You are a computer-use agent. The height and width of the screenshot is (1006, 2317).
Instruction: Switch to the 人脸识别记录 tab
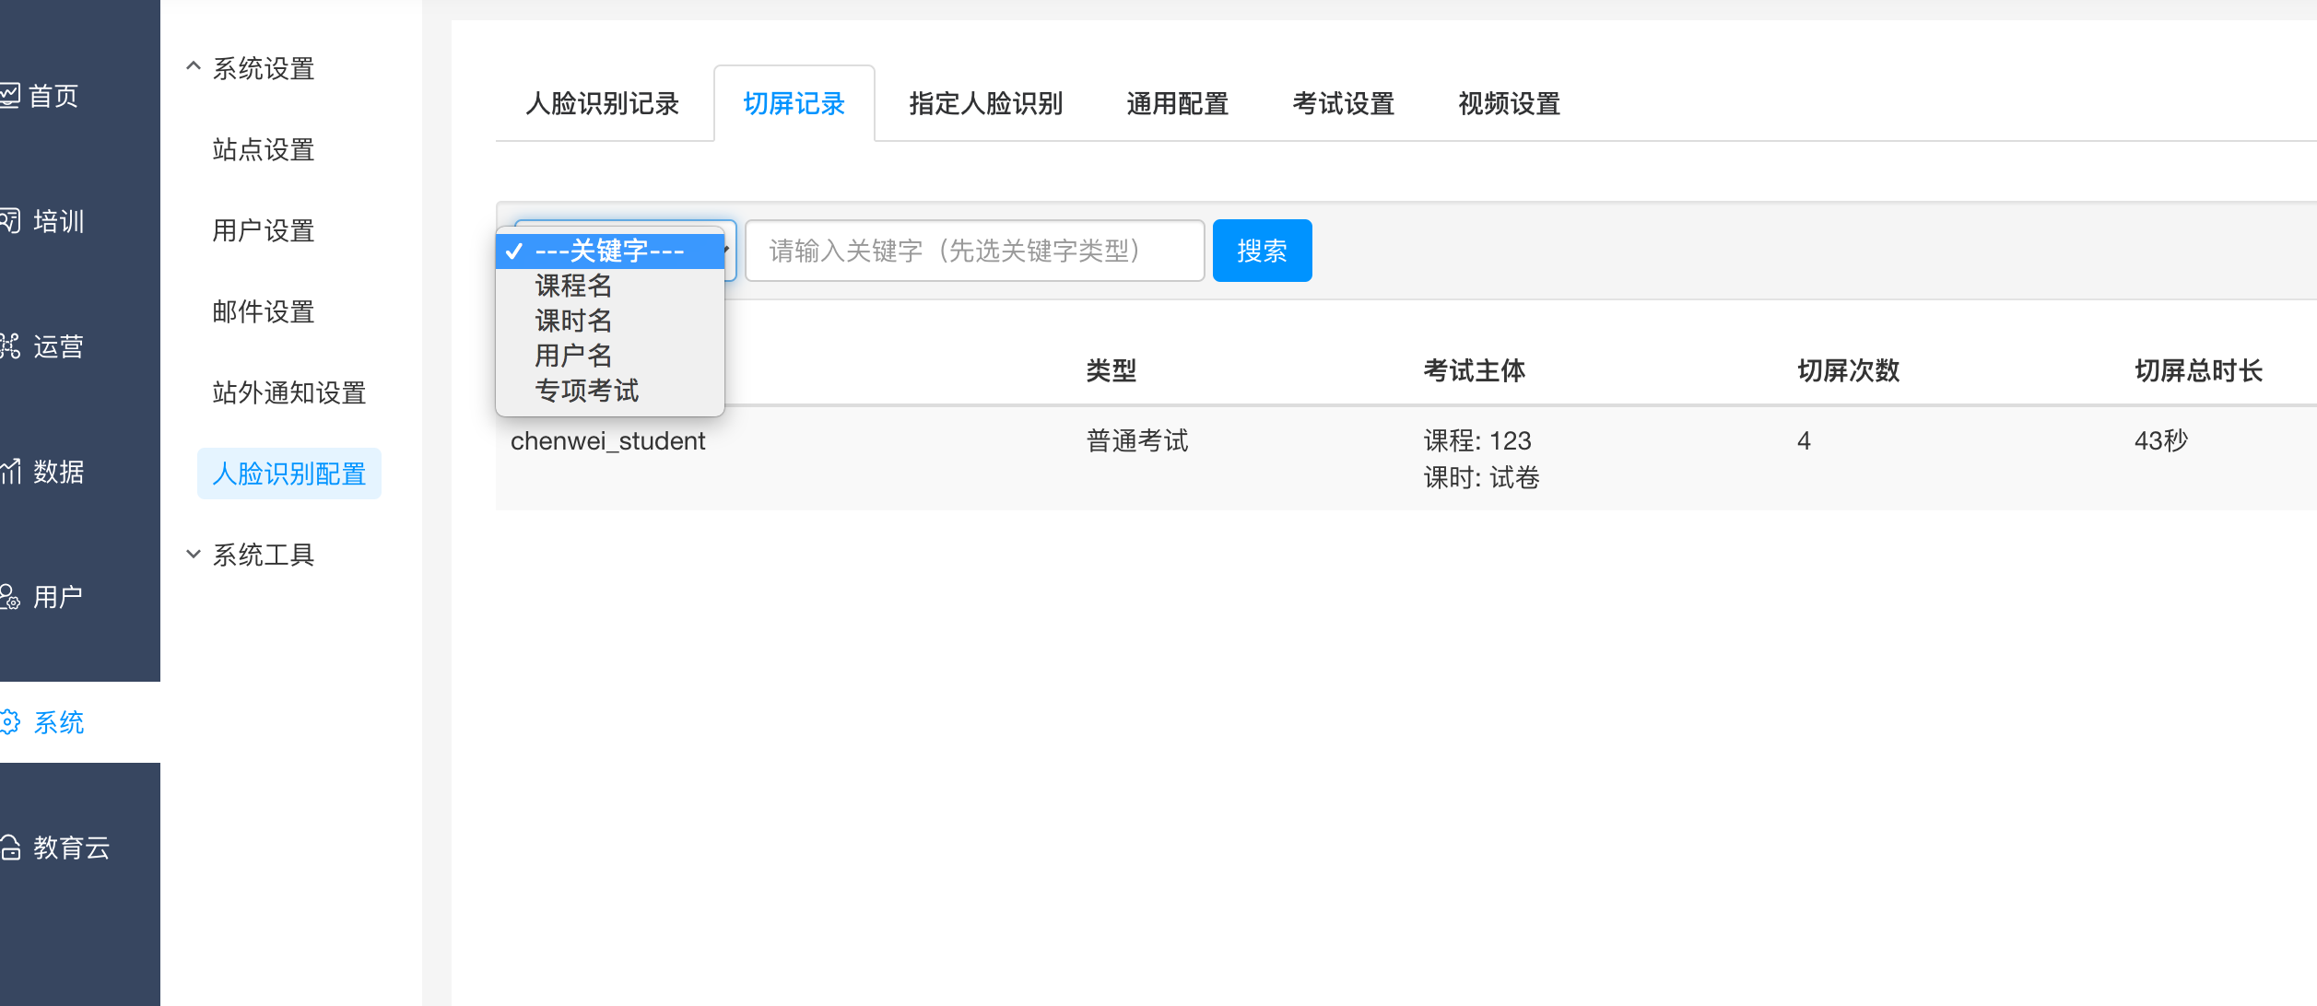point(602,103)
